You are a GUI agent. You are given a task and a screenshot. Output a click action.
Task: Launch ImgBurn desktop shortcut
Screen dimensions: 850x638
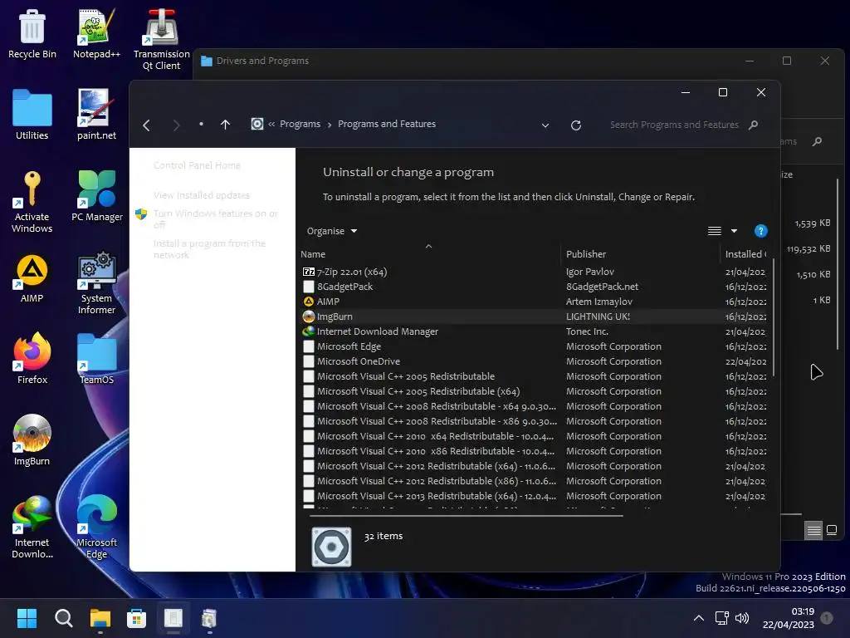coord(32,440)
